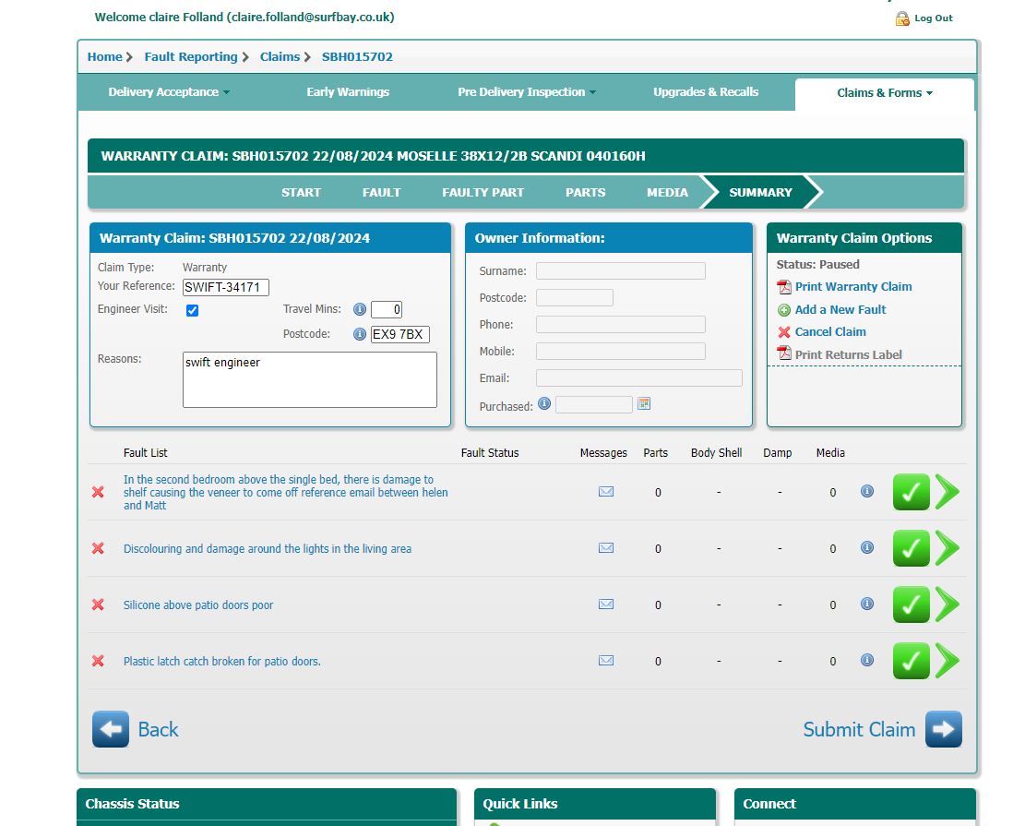Click Print Warranty Claim link
The height and width of the screenshot is (826, 1013).
[x=852, y=287]
